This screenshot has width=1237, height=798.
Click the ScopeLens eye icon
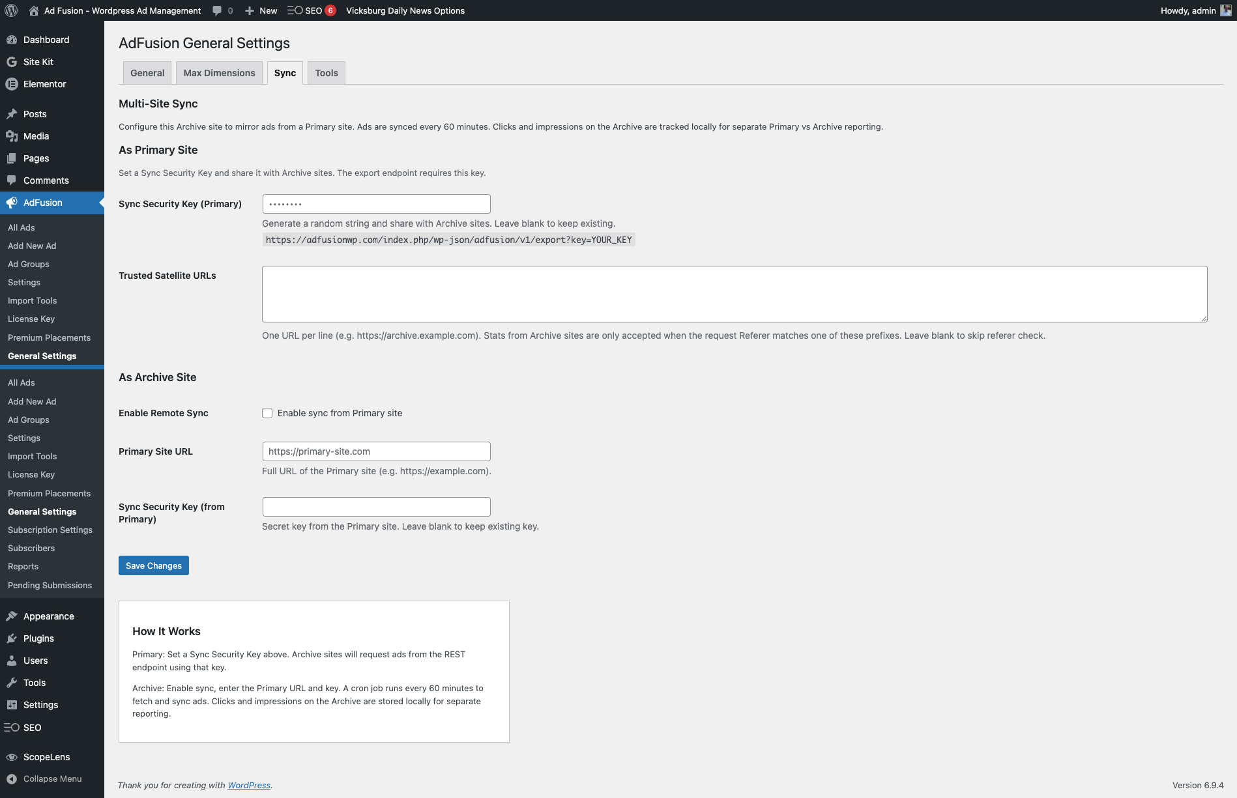(12, 757)
